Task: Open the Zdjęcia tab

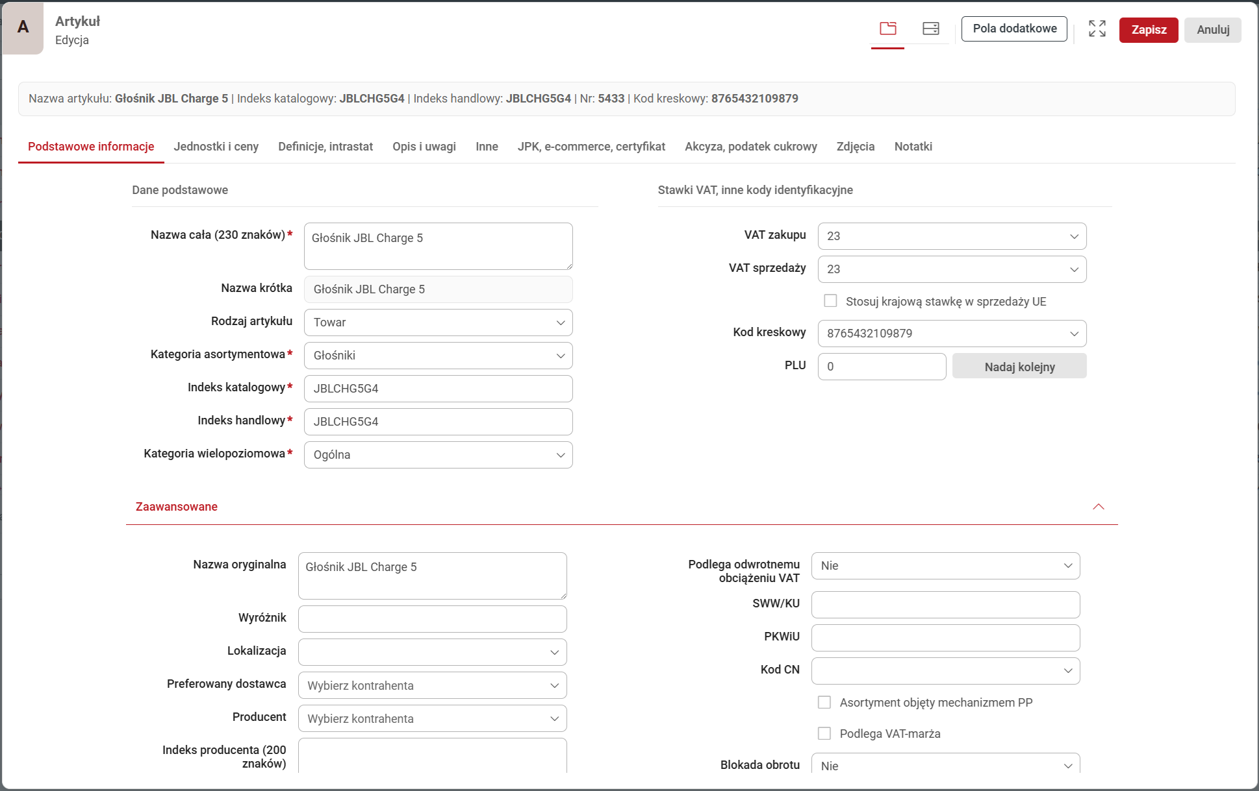Action: point(855,147)
